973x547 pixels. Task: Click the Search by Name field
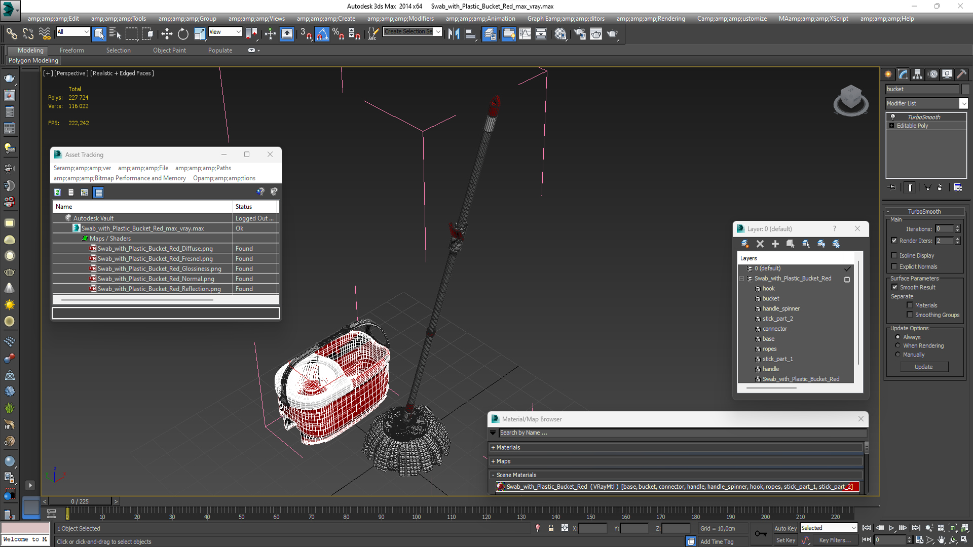pyautogui.click(x=682, y=433)
